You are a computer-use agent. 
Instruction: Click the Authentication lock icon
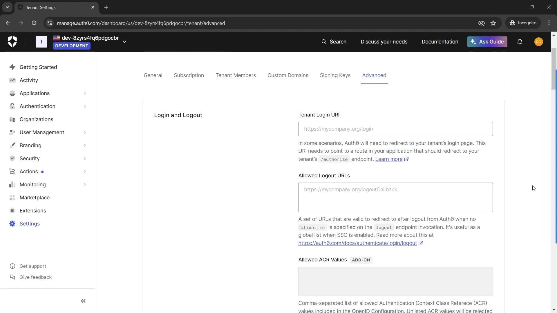pyautogui.click(x=12, y=106)
